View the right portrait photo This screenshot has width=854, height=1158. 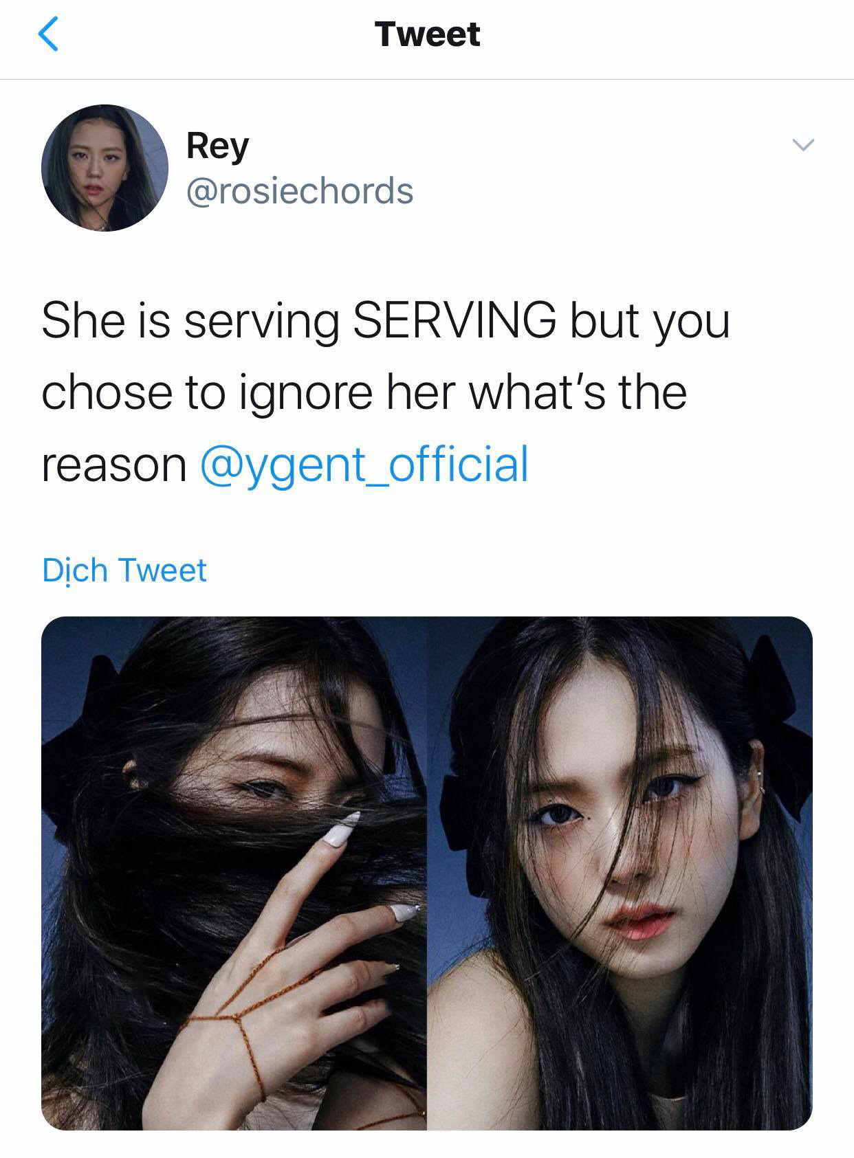[x=620, y=873]
